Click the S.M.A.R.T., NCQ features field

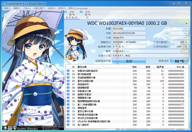point(150,56)
